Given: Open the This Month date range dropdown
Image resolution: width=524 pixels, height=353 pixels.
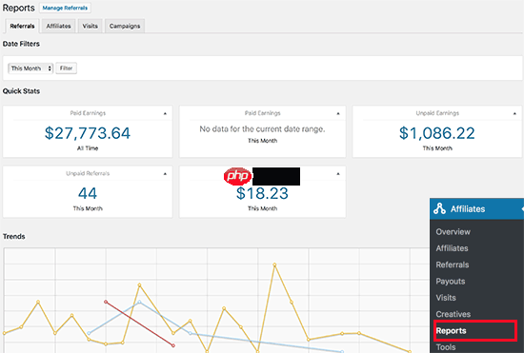Looking at the screenshot, I should tap(30, 69).
